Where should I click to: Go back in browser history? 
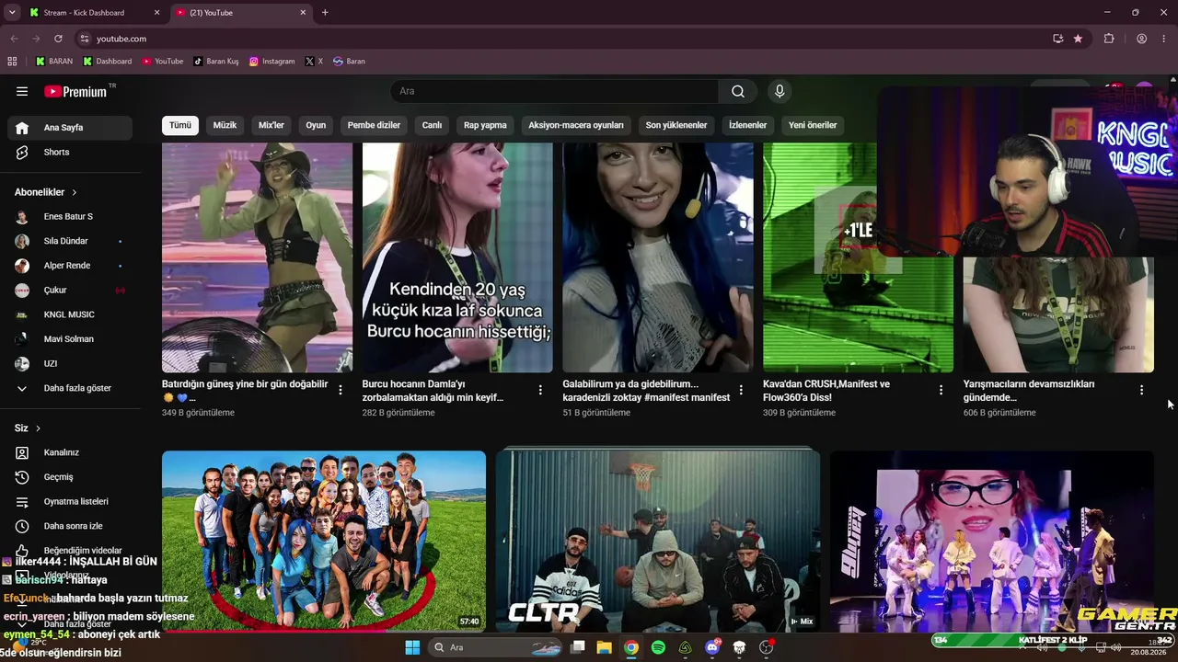14,39
